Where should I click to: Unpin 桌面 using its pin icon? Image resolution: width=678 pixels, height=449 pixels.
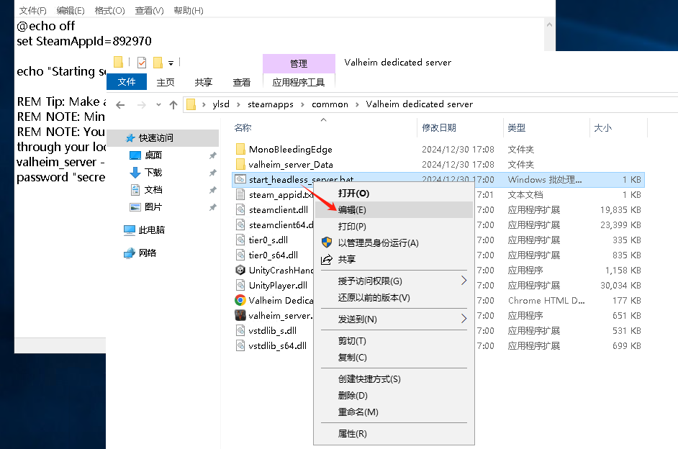(213, 155)
